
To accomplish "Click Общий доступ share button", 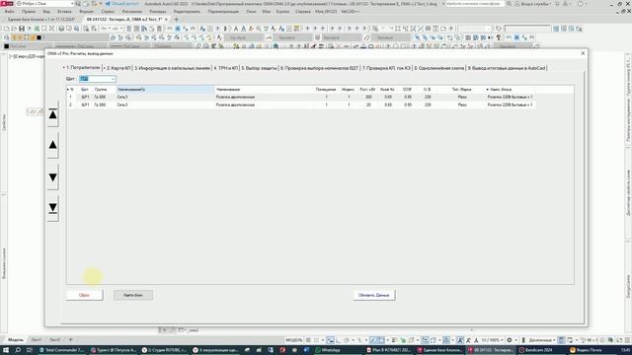I will pyautogui.click(x=121, y=4).
